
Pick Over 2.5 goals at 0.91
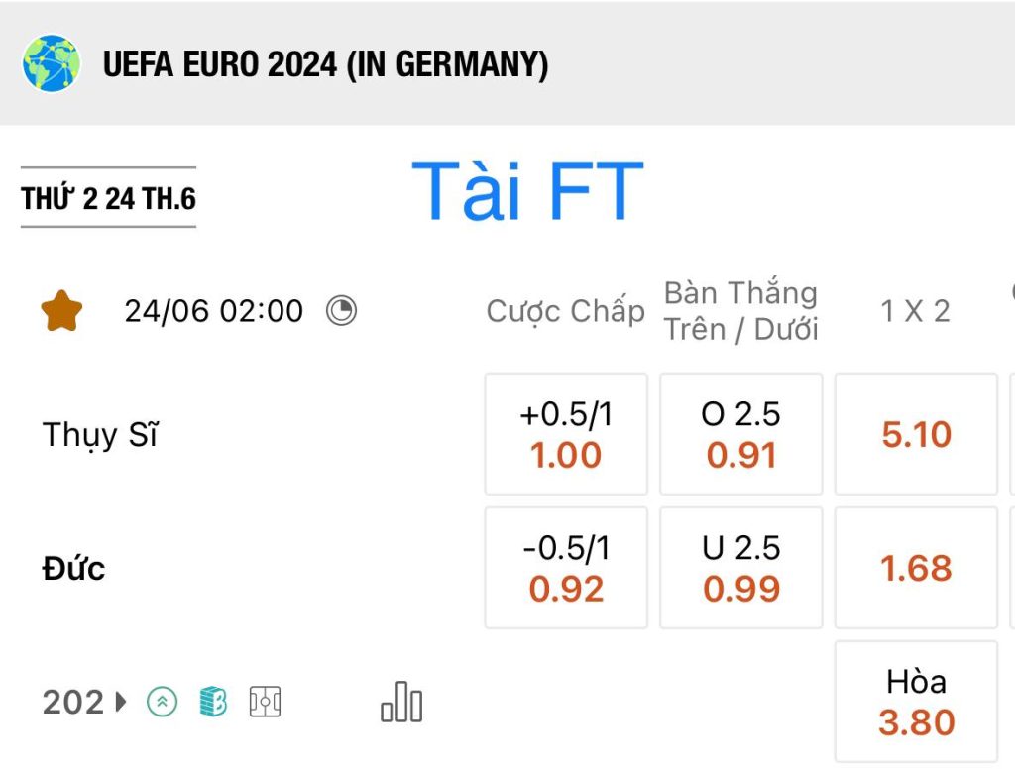coord(741,434)
